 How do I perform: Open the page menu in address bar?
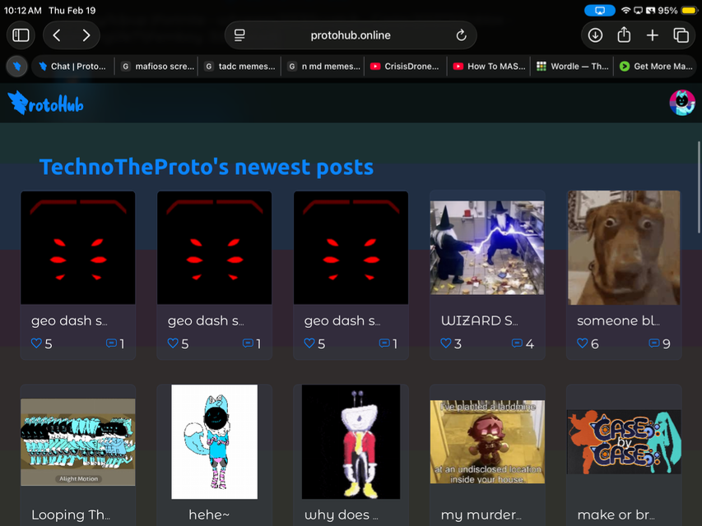point(239,35)
